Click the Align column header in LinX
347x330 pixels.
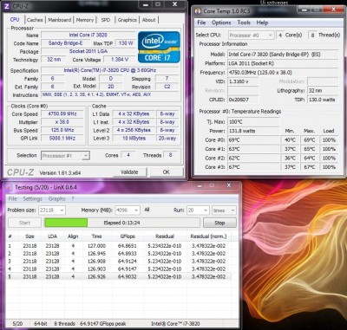click(73, 236)
